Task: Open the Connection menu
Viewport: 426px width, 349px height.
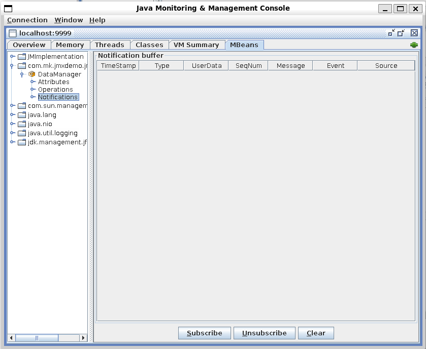Action: tap(27, 20)
